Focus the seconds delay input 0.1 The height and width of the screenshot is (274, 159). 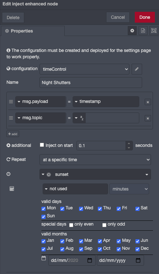[101, 146]
